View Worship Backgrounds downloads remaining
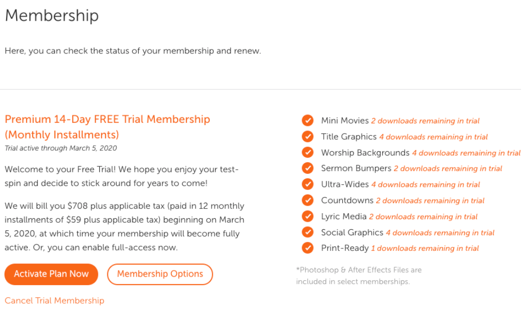Viewport: 532px width, 323px height. pos(465,152)
